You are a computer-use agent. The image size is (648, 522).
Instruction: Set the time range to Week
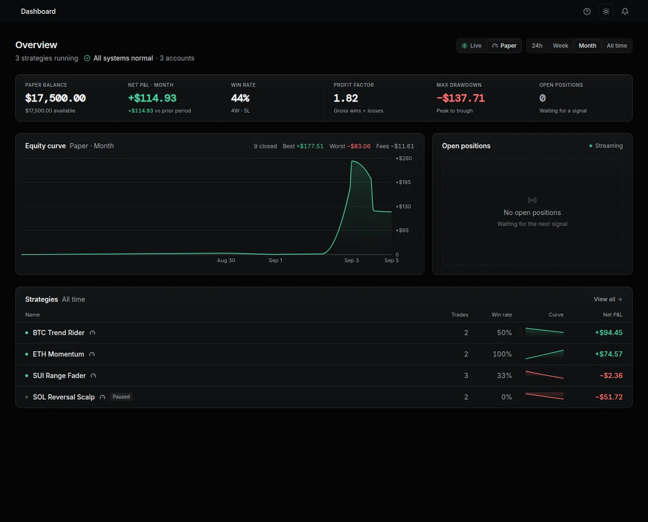pos(560,46)
